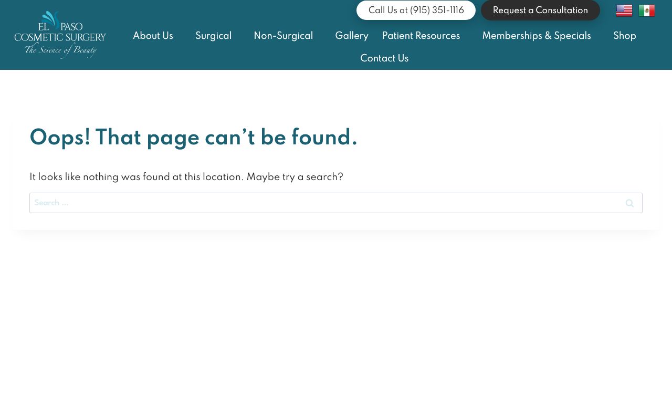Screen dimensions: 672x420
Task: Open Memberships & Specials
Action: coord(537,36)
